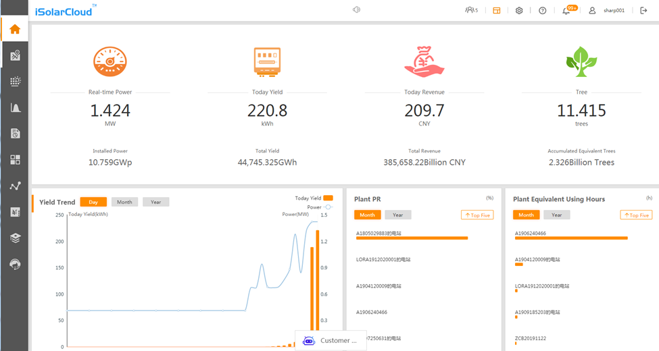Open notifications bell with 99+ badge
This screenshot has height=351, width=659.
coord(566,11)
